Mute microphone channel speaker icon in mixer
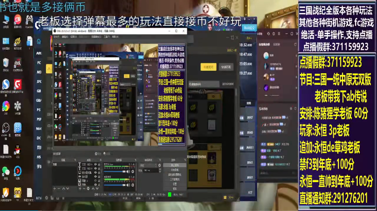This screenshot has width=377, height=211. tap(128, 172)
